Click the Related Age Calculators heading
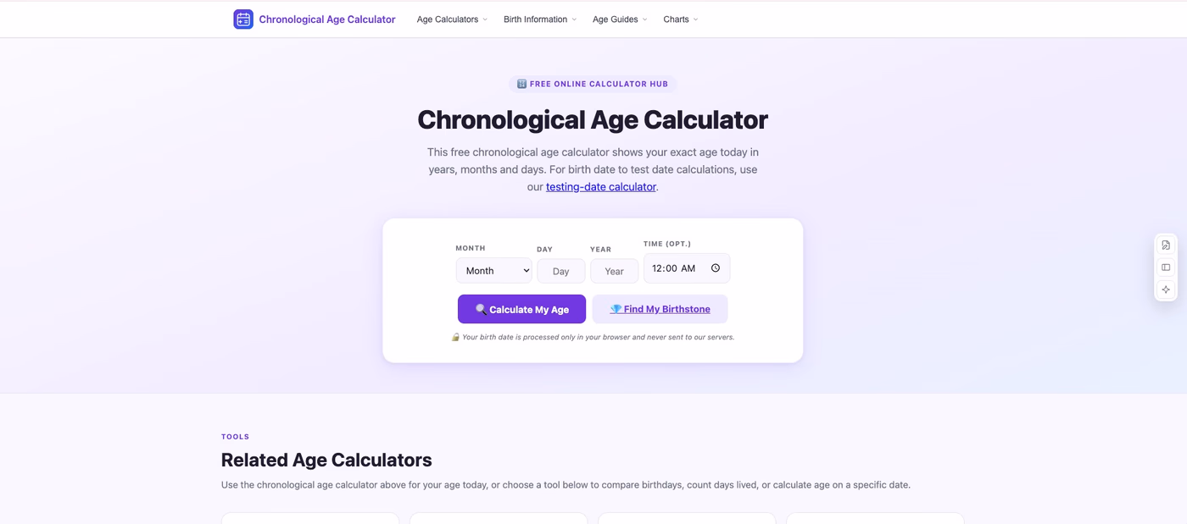 click(326, 461)
